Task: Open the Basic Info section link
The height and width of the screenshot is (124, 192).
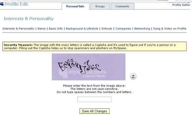Action: pos(56,29)
